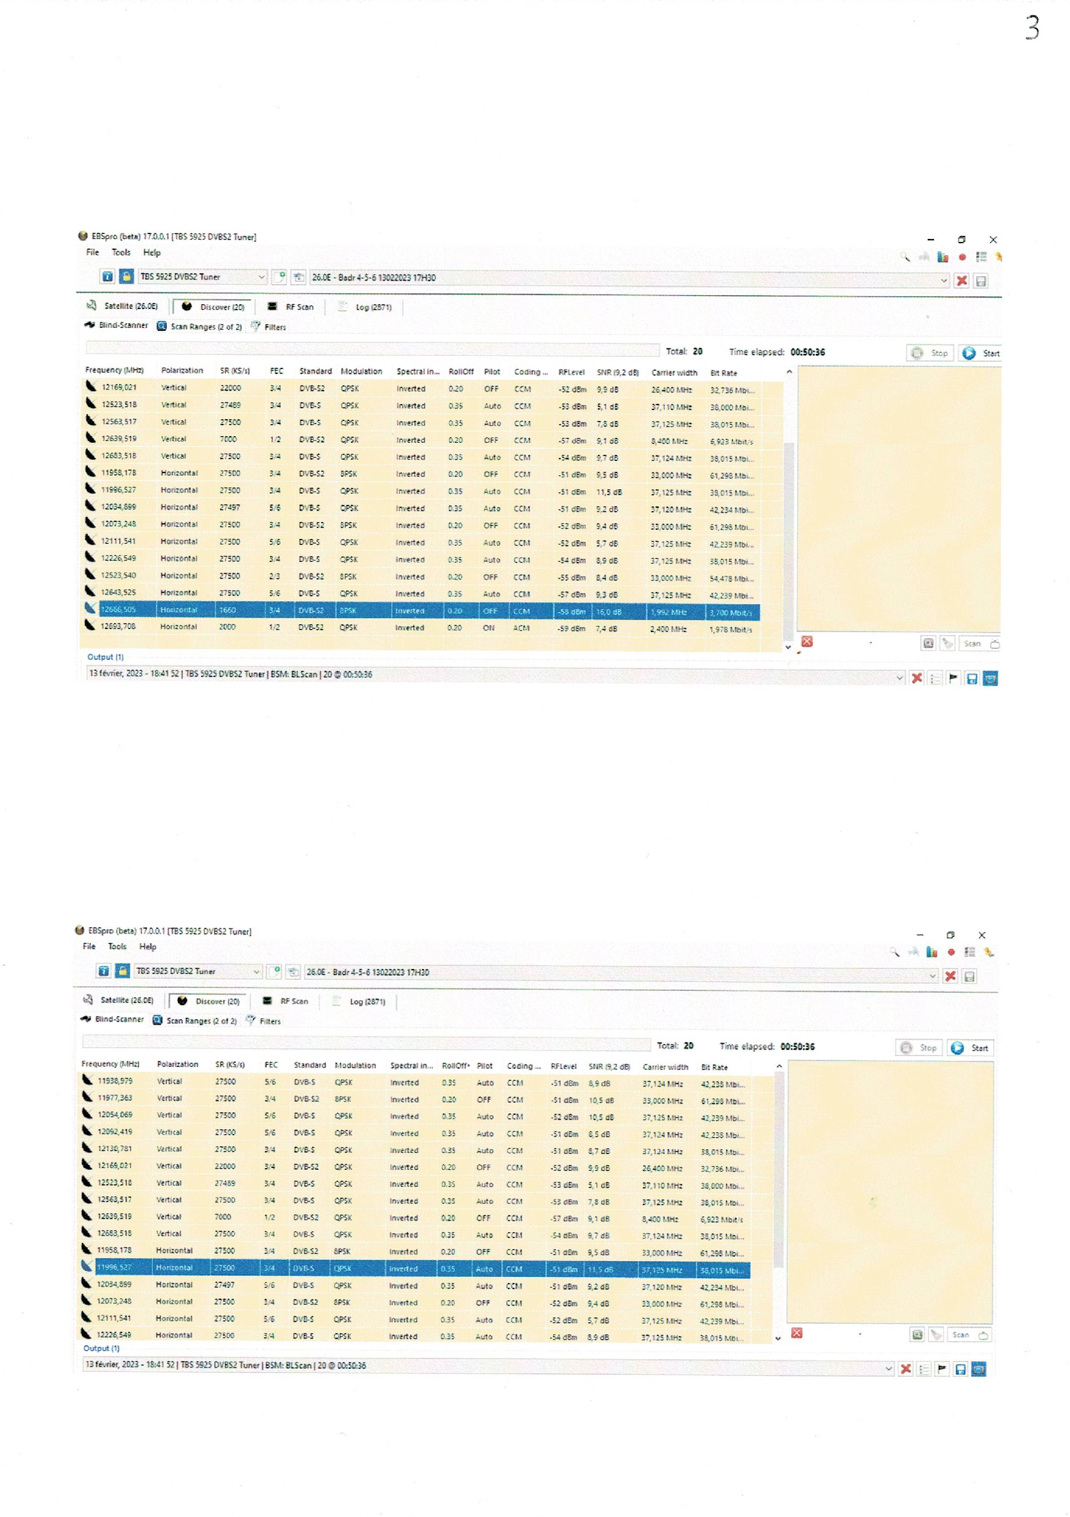Click scan progress bar in lower window
This screenshot has height=1517, width=1070.
pyautogui.click(x=367, y=1044)
